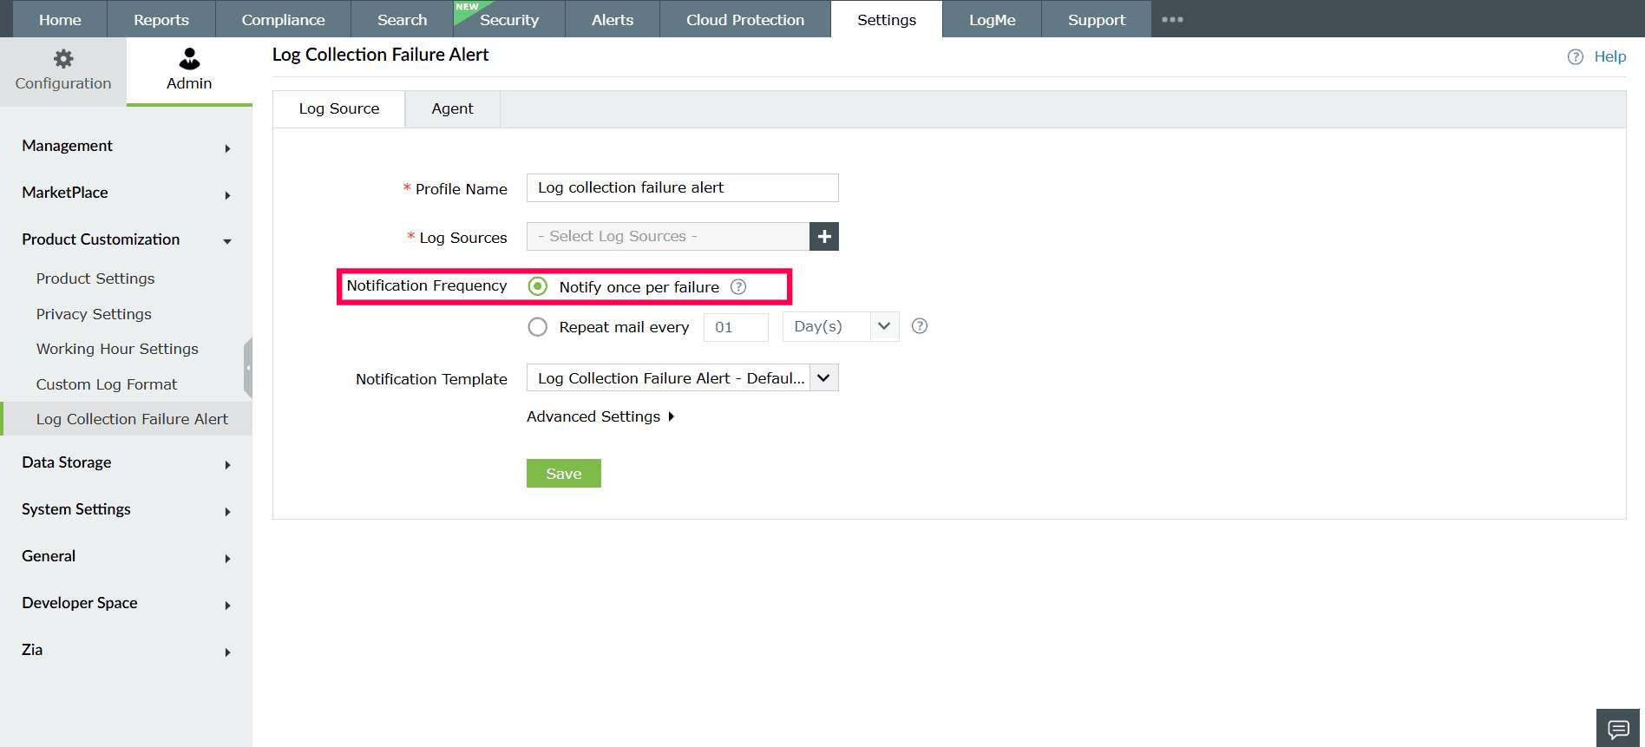
Task: Expand the Developer Space menu
Action: point(127,603)
